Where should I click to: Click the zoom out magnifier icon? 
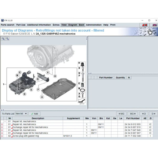point(7,38)
